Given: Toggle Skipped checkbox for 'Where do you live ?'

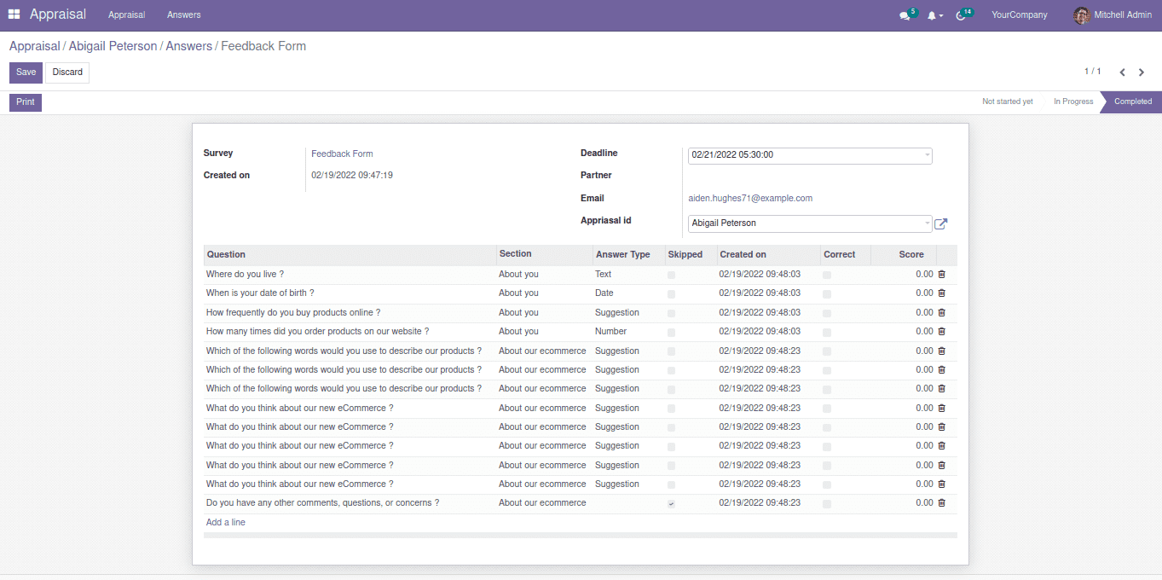Looking at the screenshot, I should coord(672,275).
